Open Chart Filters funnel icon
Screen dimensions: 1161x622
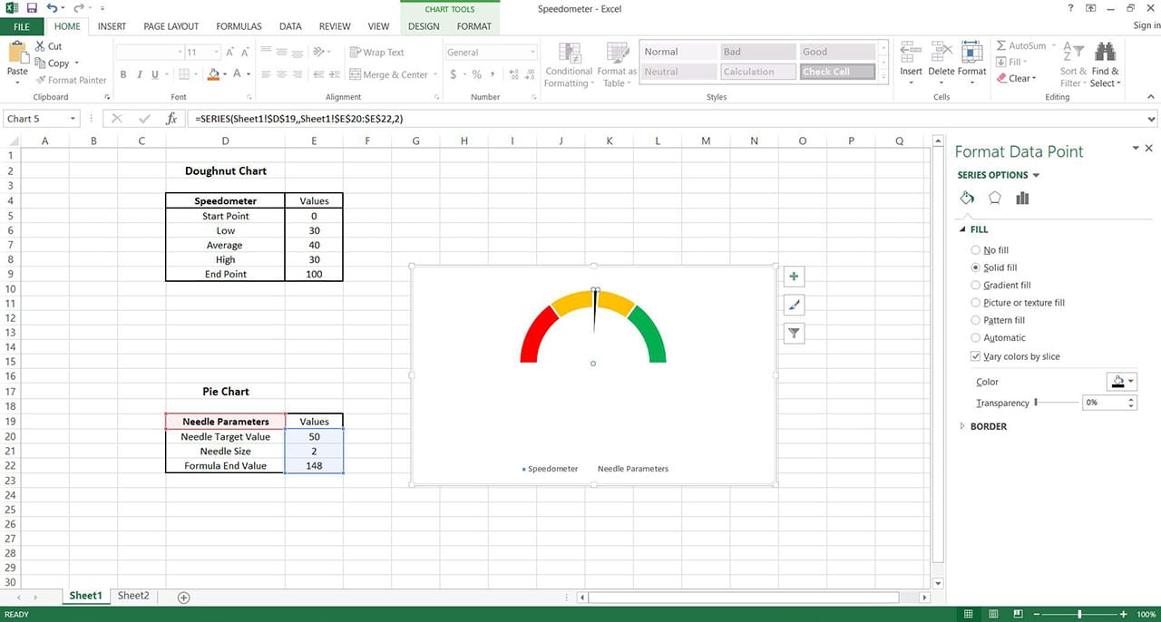point(793,333)
